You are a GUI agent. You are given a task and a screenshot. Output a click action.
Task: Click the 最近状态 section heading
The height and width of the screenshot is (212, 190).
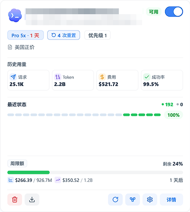pos(17,104)
